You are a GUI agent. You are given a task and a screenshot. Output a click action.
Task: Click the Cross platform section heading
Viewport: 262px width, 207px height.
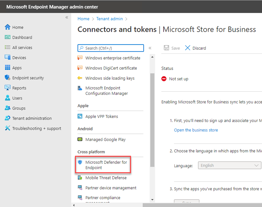coord(91,152)
